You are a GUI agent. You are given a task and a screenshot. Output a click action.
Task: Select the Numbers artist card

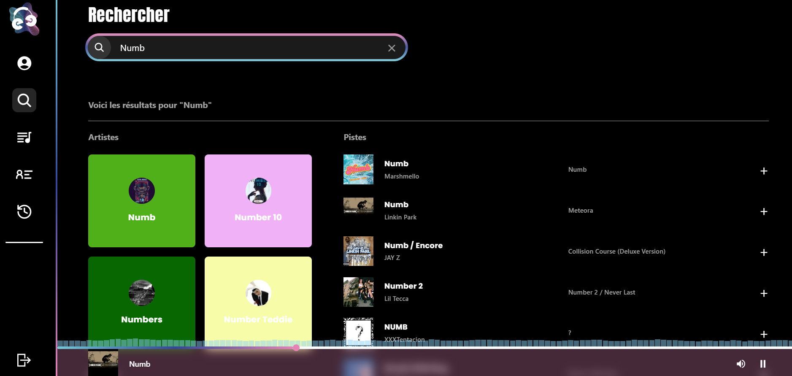[x=142, y=300]
